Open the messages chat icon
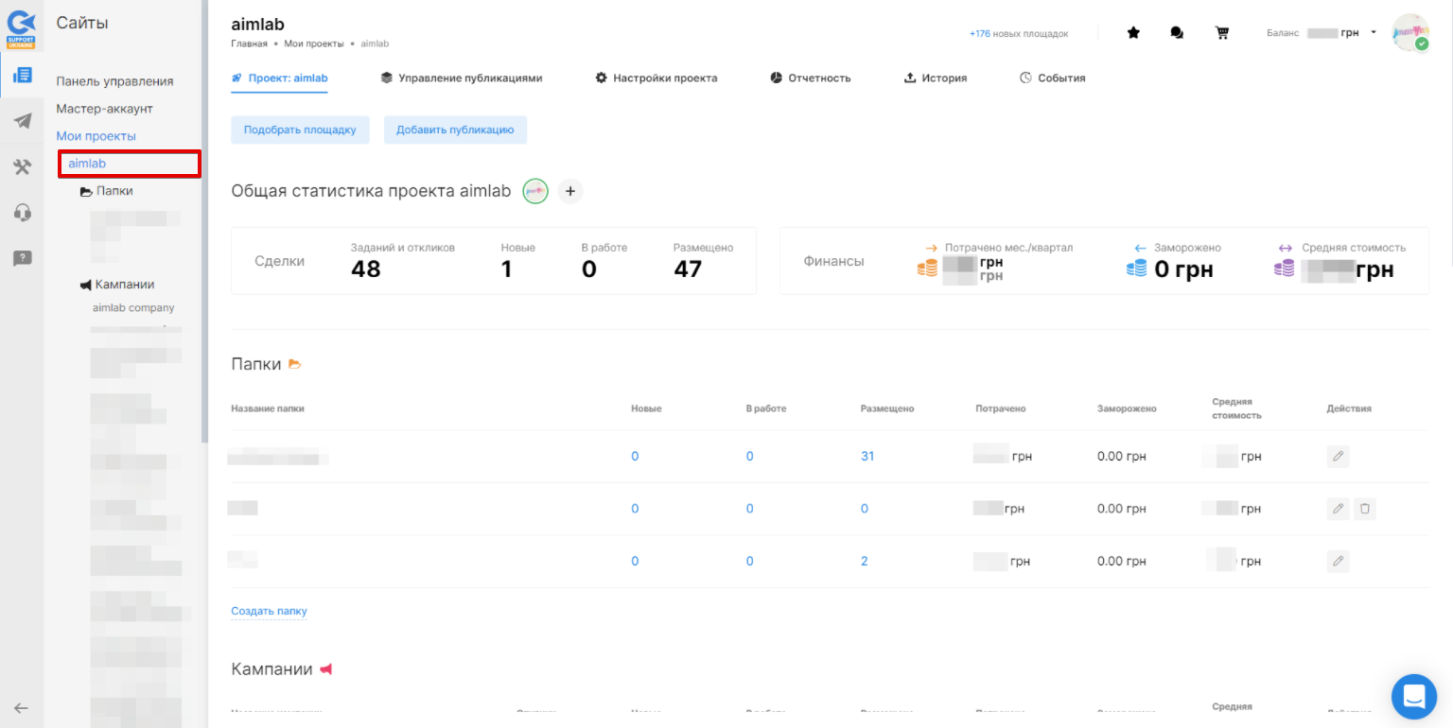This screenshot has width=1453, height=728. (x=1177, y=33)
